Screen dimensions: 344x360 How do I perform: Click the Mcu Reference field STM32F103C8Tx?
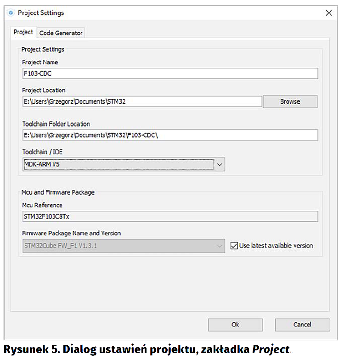tap(170, 216)
